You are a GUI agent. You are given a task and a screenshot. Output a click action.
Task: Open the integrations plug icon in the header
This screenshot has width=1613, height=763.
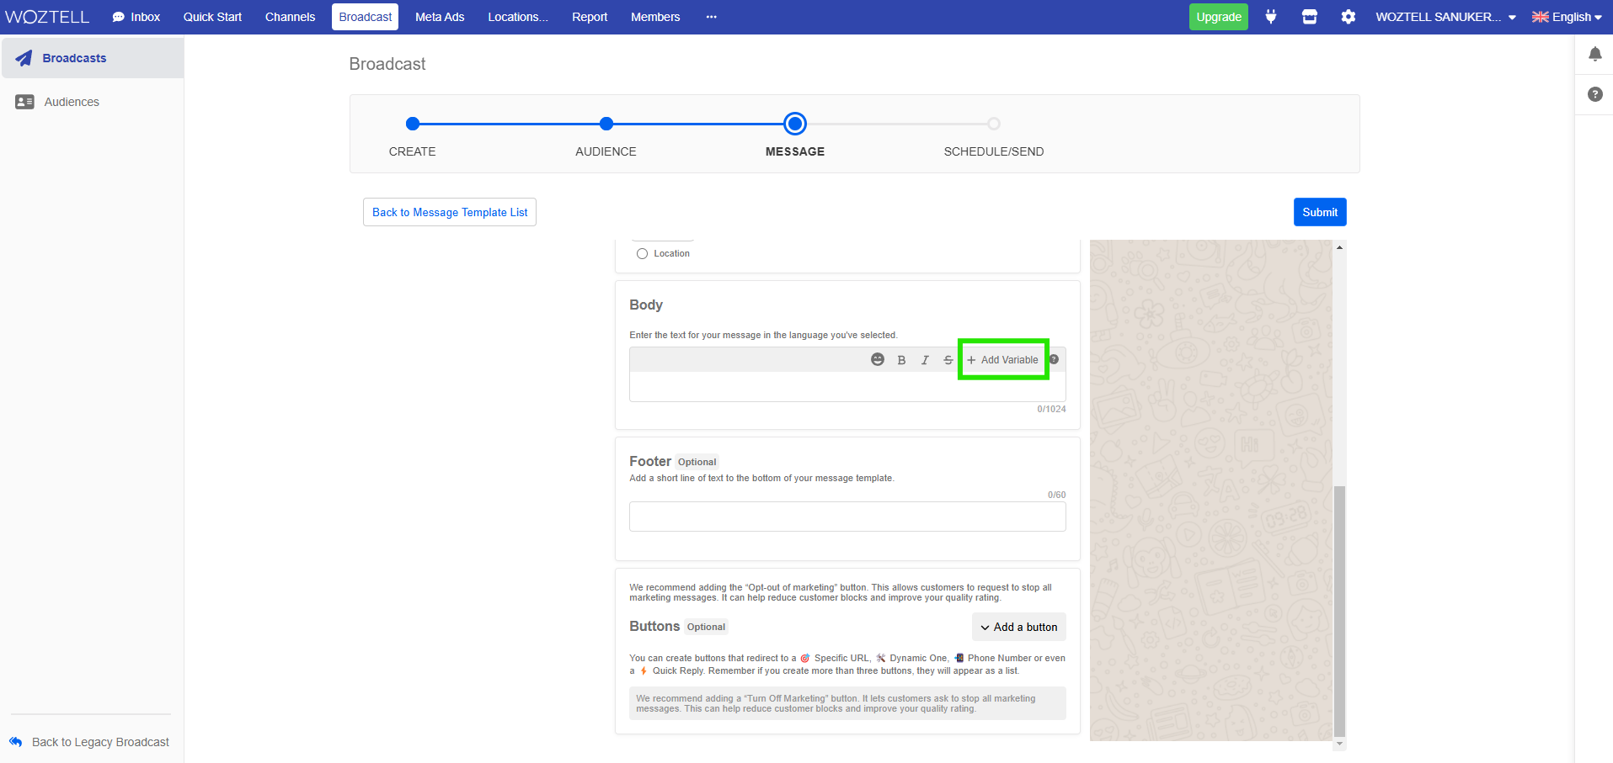1270,16
